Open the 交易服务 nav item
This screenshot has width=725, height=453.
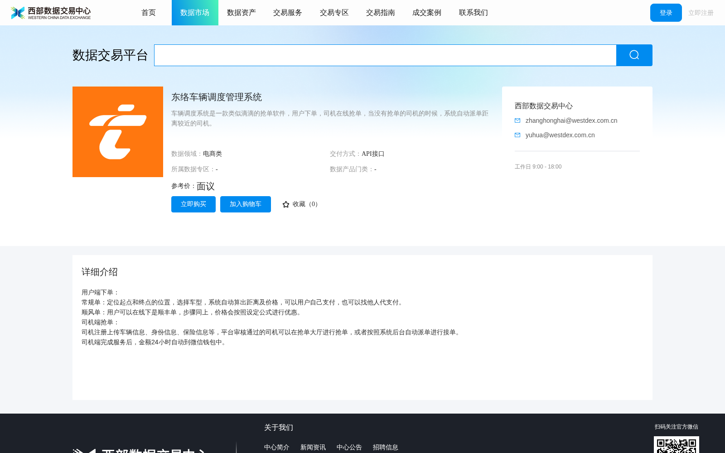click(288, 13)
